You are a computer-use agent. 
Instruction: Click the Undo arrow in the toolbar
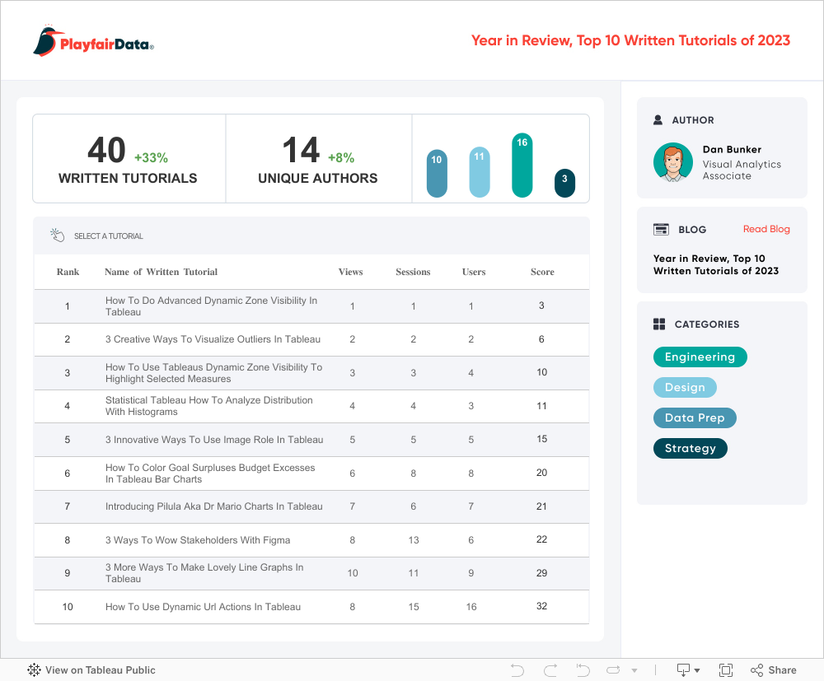[x=517, y=670]
